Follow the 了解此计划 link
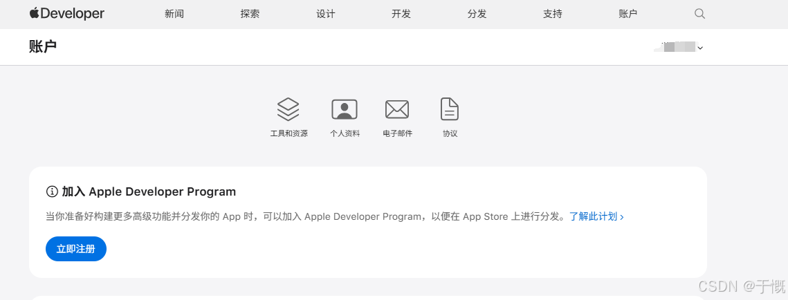788x300 pixels. 596,216
